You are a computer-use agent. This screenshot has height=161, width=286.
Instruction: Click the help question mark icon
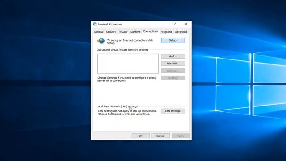click(x=175, y=24)
